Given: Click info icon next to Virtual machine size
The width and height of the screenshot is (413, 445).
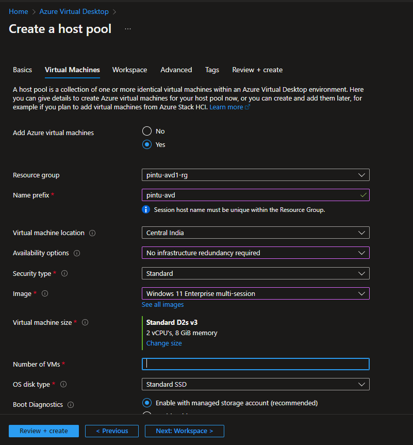Looking at the screenshot, I should (85, 322).
